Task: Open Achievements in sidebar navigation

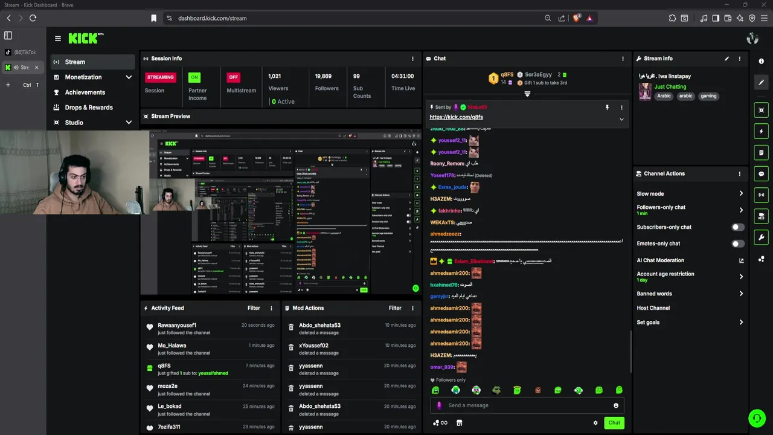Action: click(92, 92)
